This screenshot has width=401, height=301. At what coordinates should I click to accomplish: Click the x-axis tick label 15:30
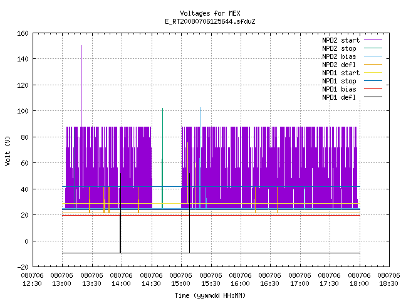click(211, 283)
